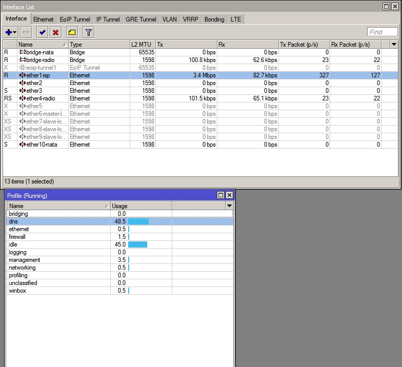Select the bridging row in Profile

click(120, 214)
